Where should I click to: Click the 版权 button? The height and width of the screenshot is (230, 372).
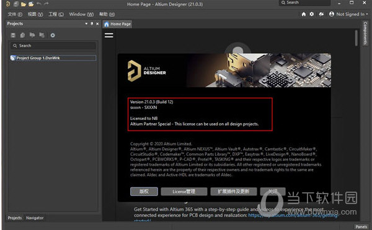pyautogui.click(x=144, y=192)
